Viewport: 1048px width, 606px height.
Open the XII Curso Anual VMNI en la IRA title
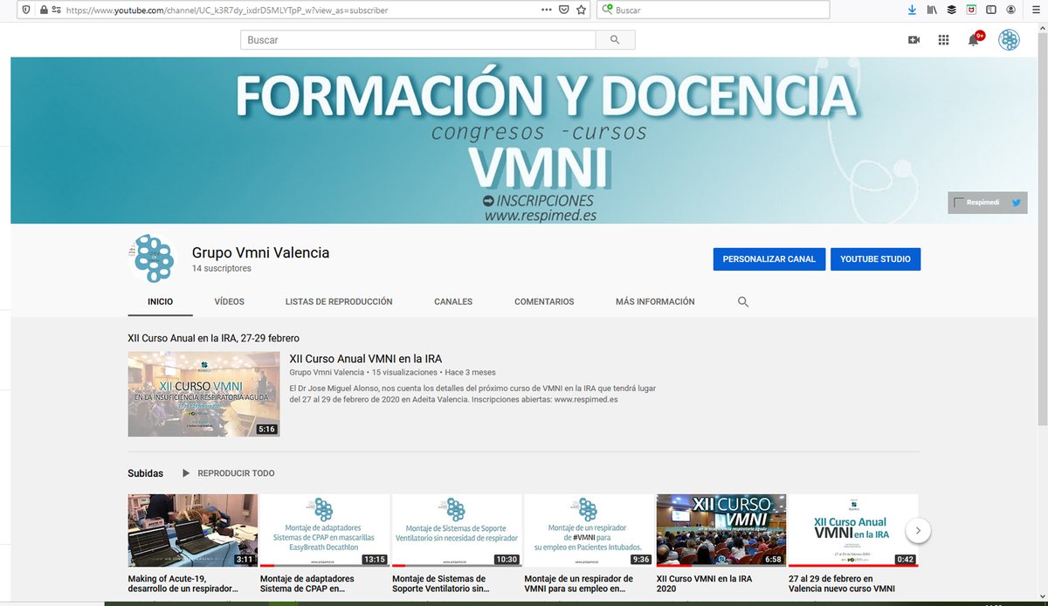pos(365,359)
